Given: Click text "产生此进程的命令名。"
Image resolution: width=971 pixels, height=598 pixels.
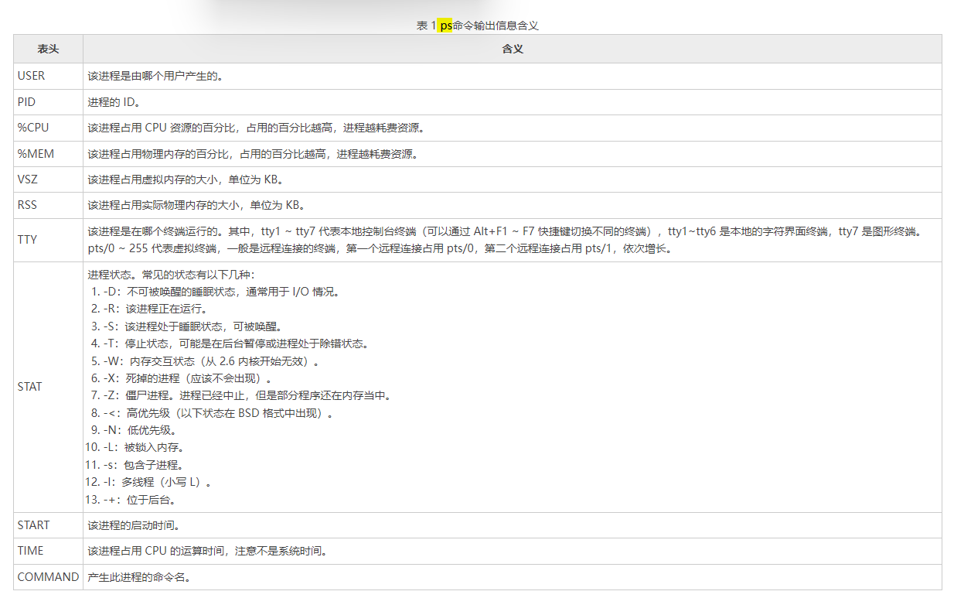Looking at the screenshot, I should click(x=139, y=577).
